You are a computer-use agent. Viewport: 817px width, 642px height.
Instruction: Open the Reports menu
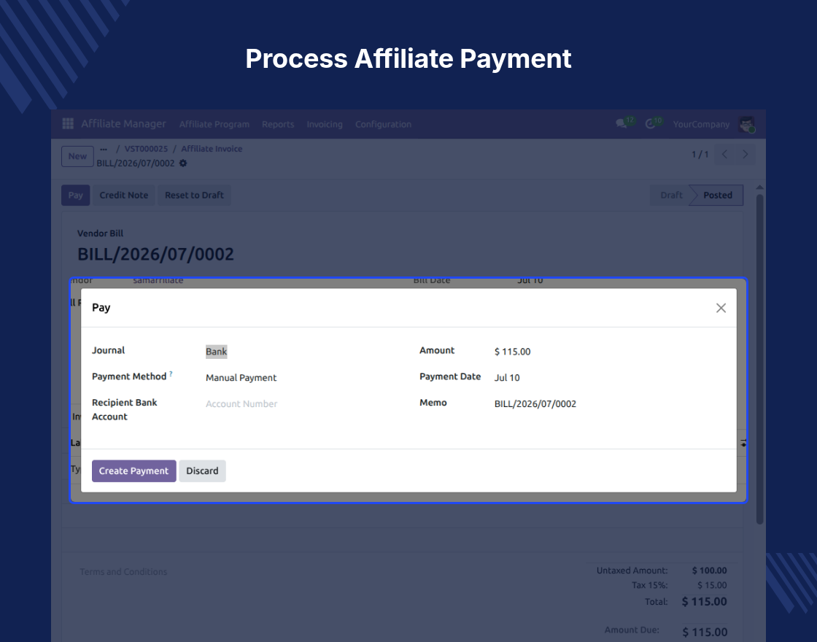click(x=278, y=124)
